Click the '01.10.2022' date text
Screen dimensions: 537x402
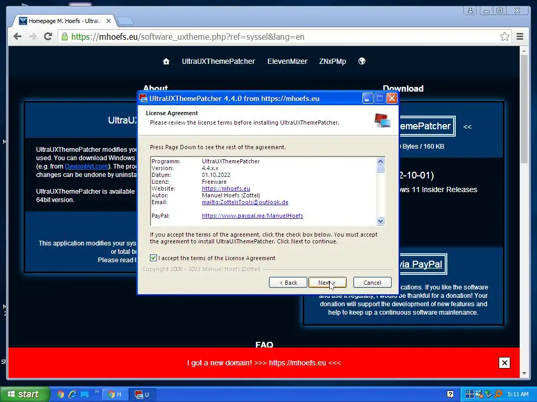click(x=216, y=175)
